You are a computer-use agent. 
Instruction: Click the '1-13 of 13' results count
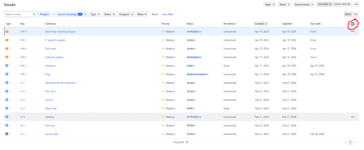[x=178, y=142]
